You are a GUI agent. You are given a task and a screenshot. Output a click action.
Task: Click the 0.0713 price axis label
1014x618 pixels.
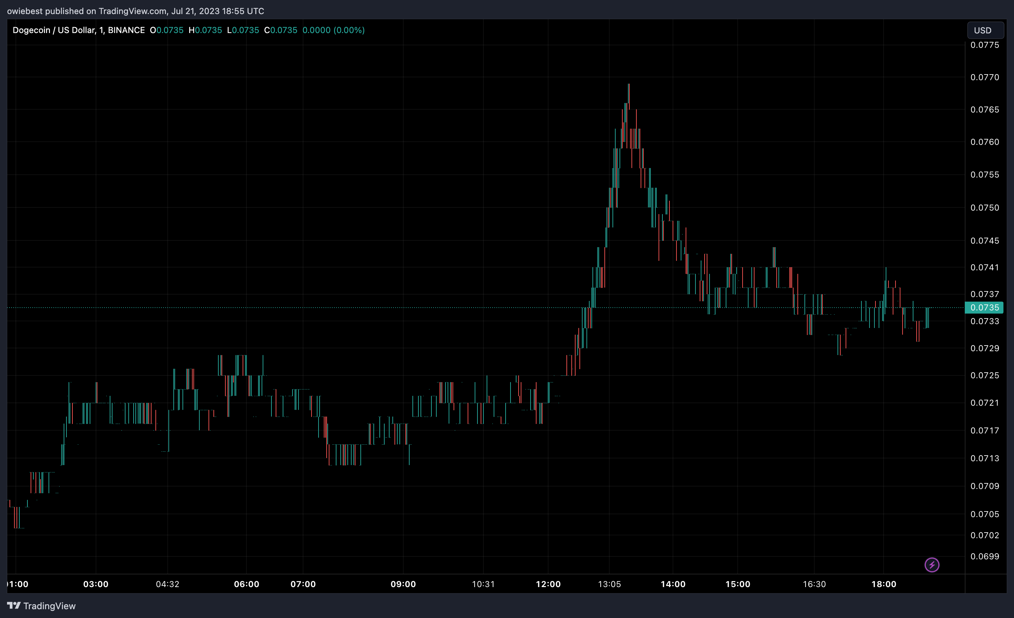tap(984, 458)
